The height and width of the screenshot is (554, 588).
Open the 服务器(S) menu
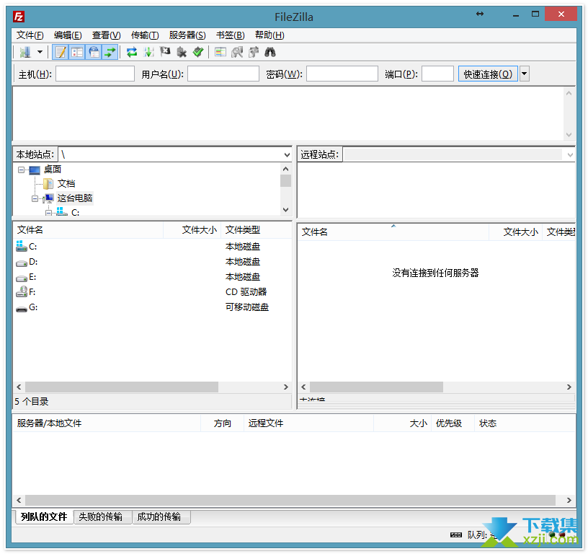pyautogui.click(x=187, y=35)
